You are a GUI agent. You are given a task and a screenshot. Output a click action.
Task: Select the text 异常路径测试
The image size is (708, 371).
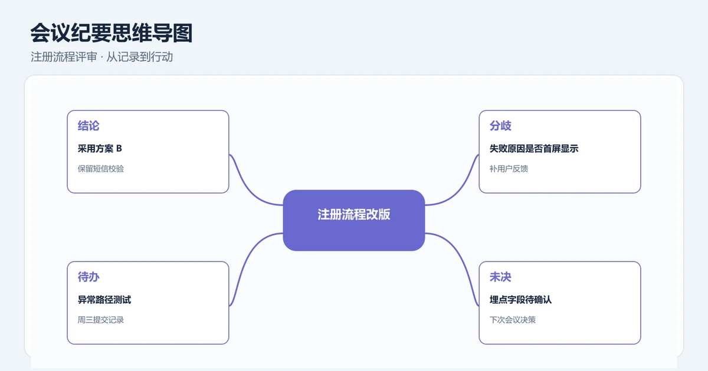tap(104, 300)
